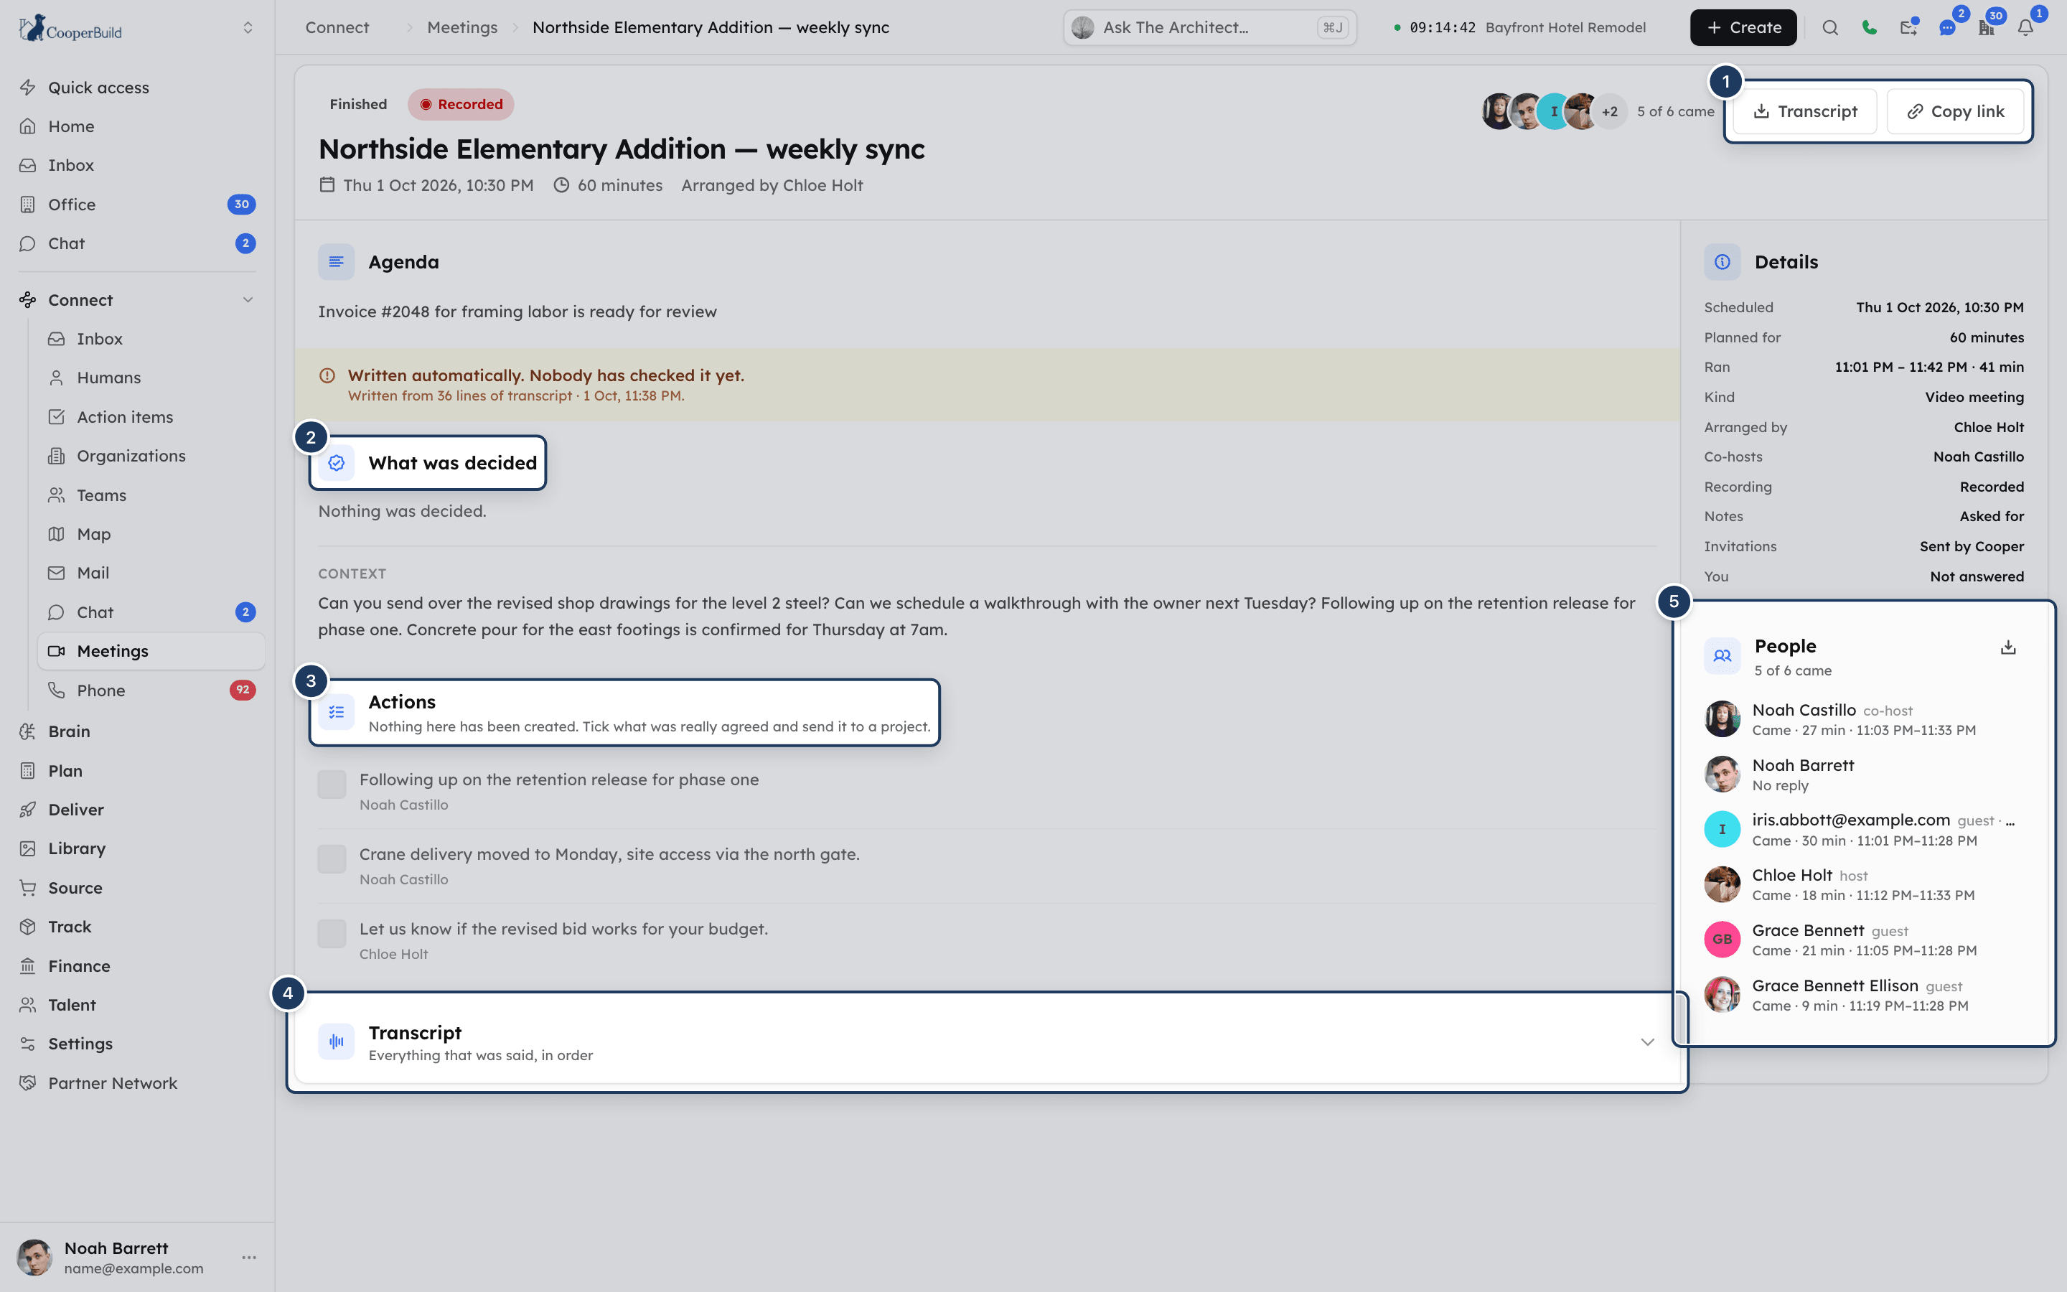Tick the revised bid budget action
This screenshot has width=2067, height=1292.
(x=332, y=933)
